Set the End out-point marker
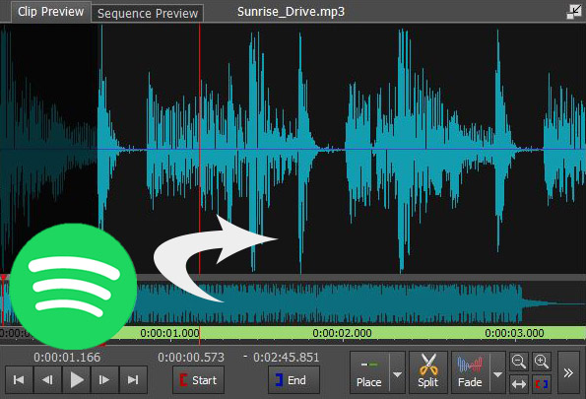 [x=293, y=380]
